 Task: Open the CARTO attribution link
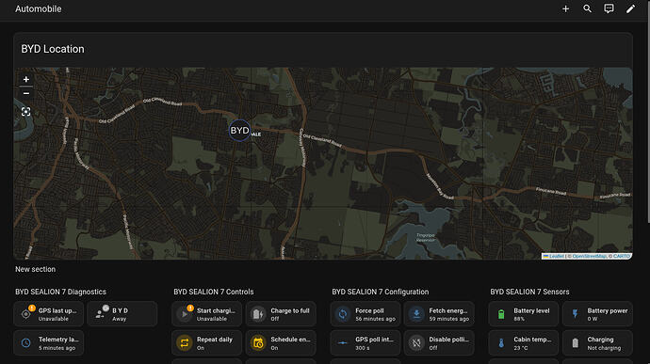point(622,257)
